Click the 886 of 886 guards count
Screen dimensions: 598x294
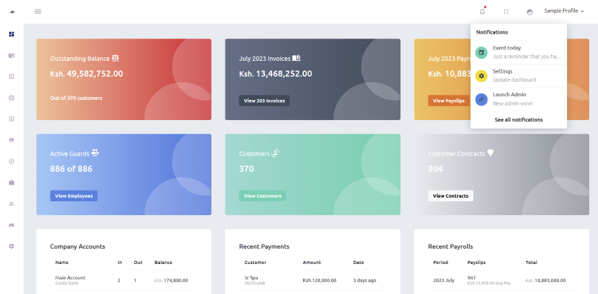coord(71,169)
